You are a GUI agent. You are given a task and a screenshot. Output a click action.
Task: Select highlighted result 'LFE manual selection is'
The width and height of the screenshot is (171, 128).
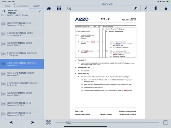click(x=22, y=64)
